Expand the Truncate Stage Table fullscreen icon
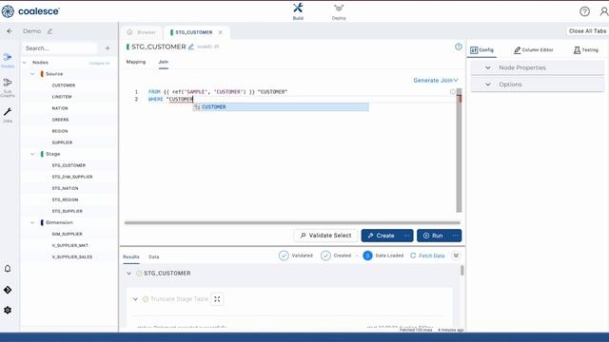 (217, 299)
